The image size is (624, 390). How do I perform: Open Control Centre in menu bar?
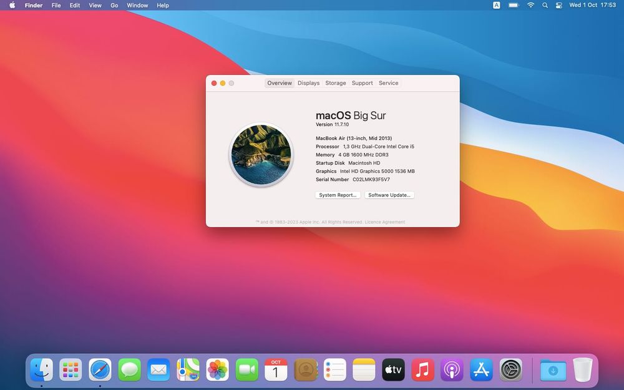[558, 5]
